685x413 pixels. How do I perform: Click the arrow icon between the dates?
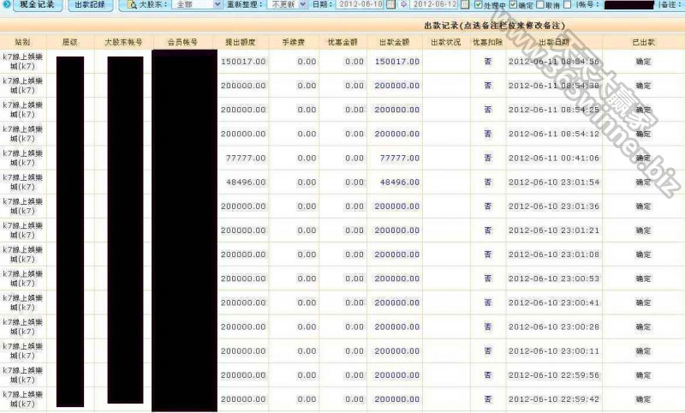tap(403, 4)
